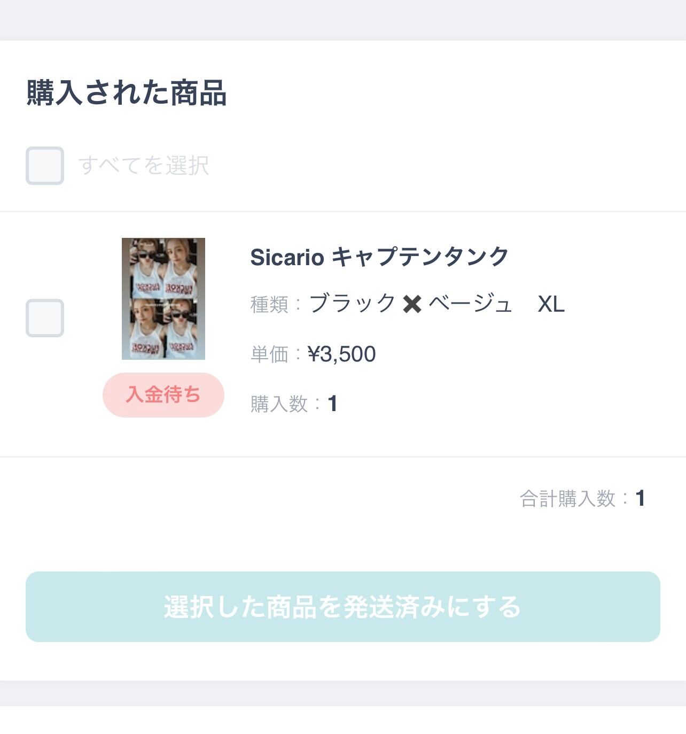
Task: Click the 購入数 label
Action: click(279, 404)
